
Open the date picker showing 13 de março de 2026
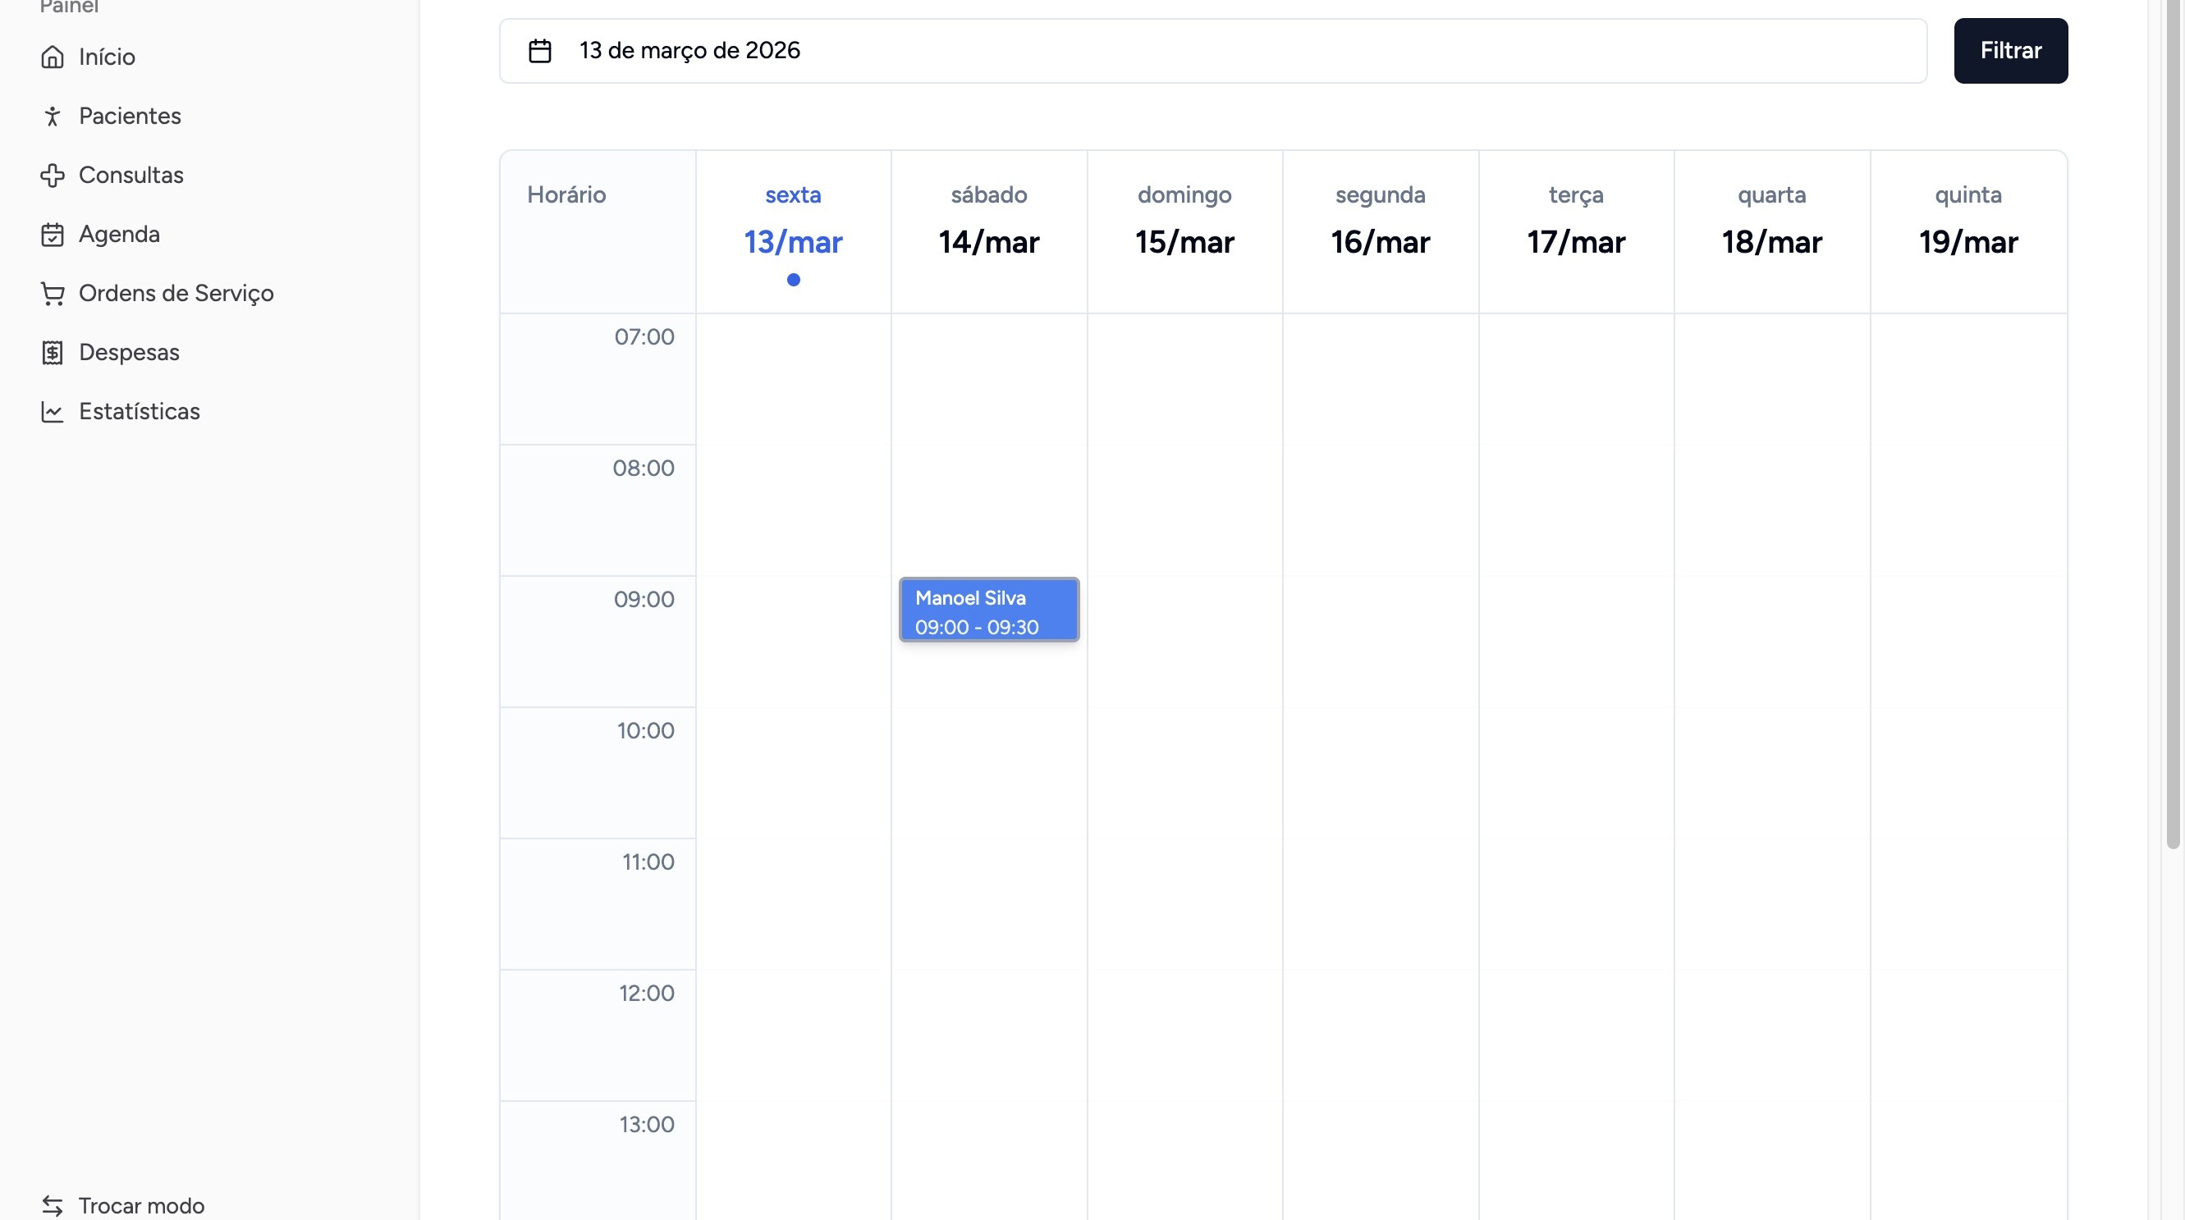pyautogui.click(x=1213, y=51)
